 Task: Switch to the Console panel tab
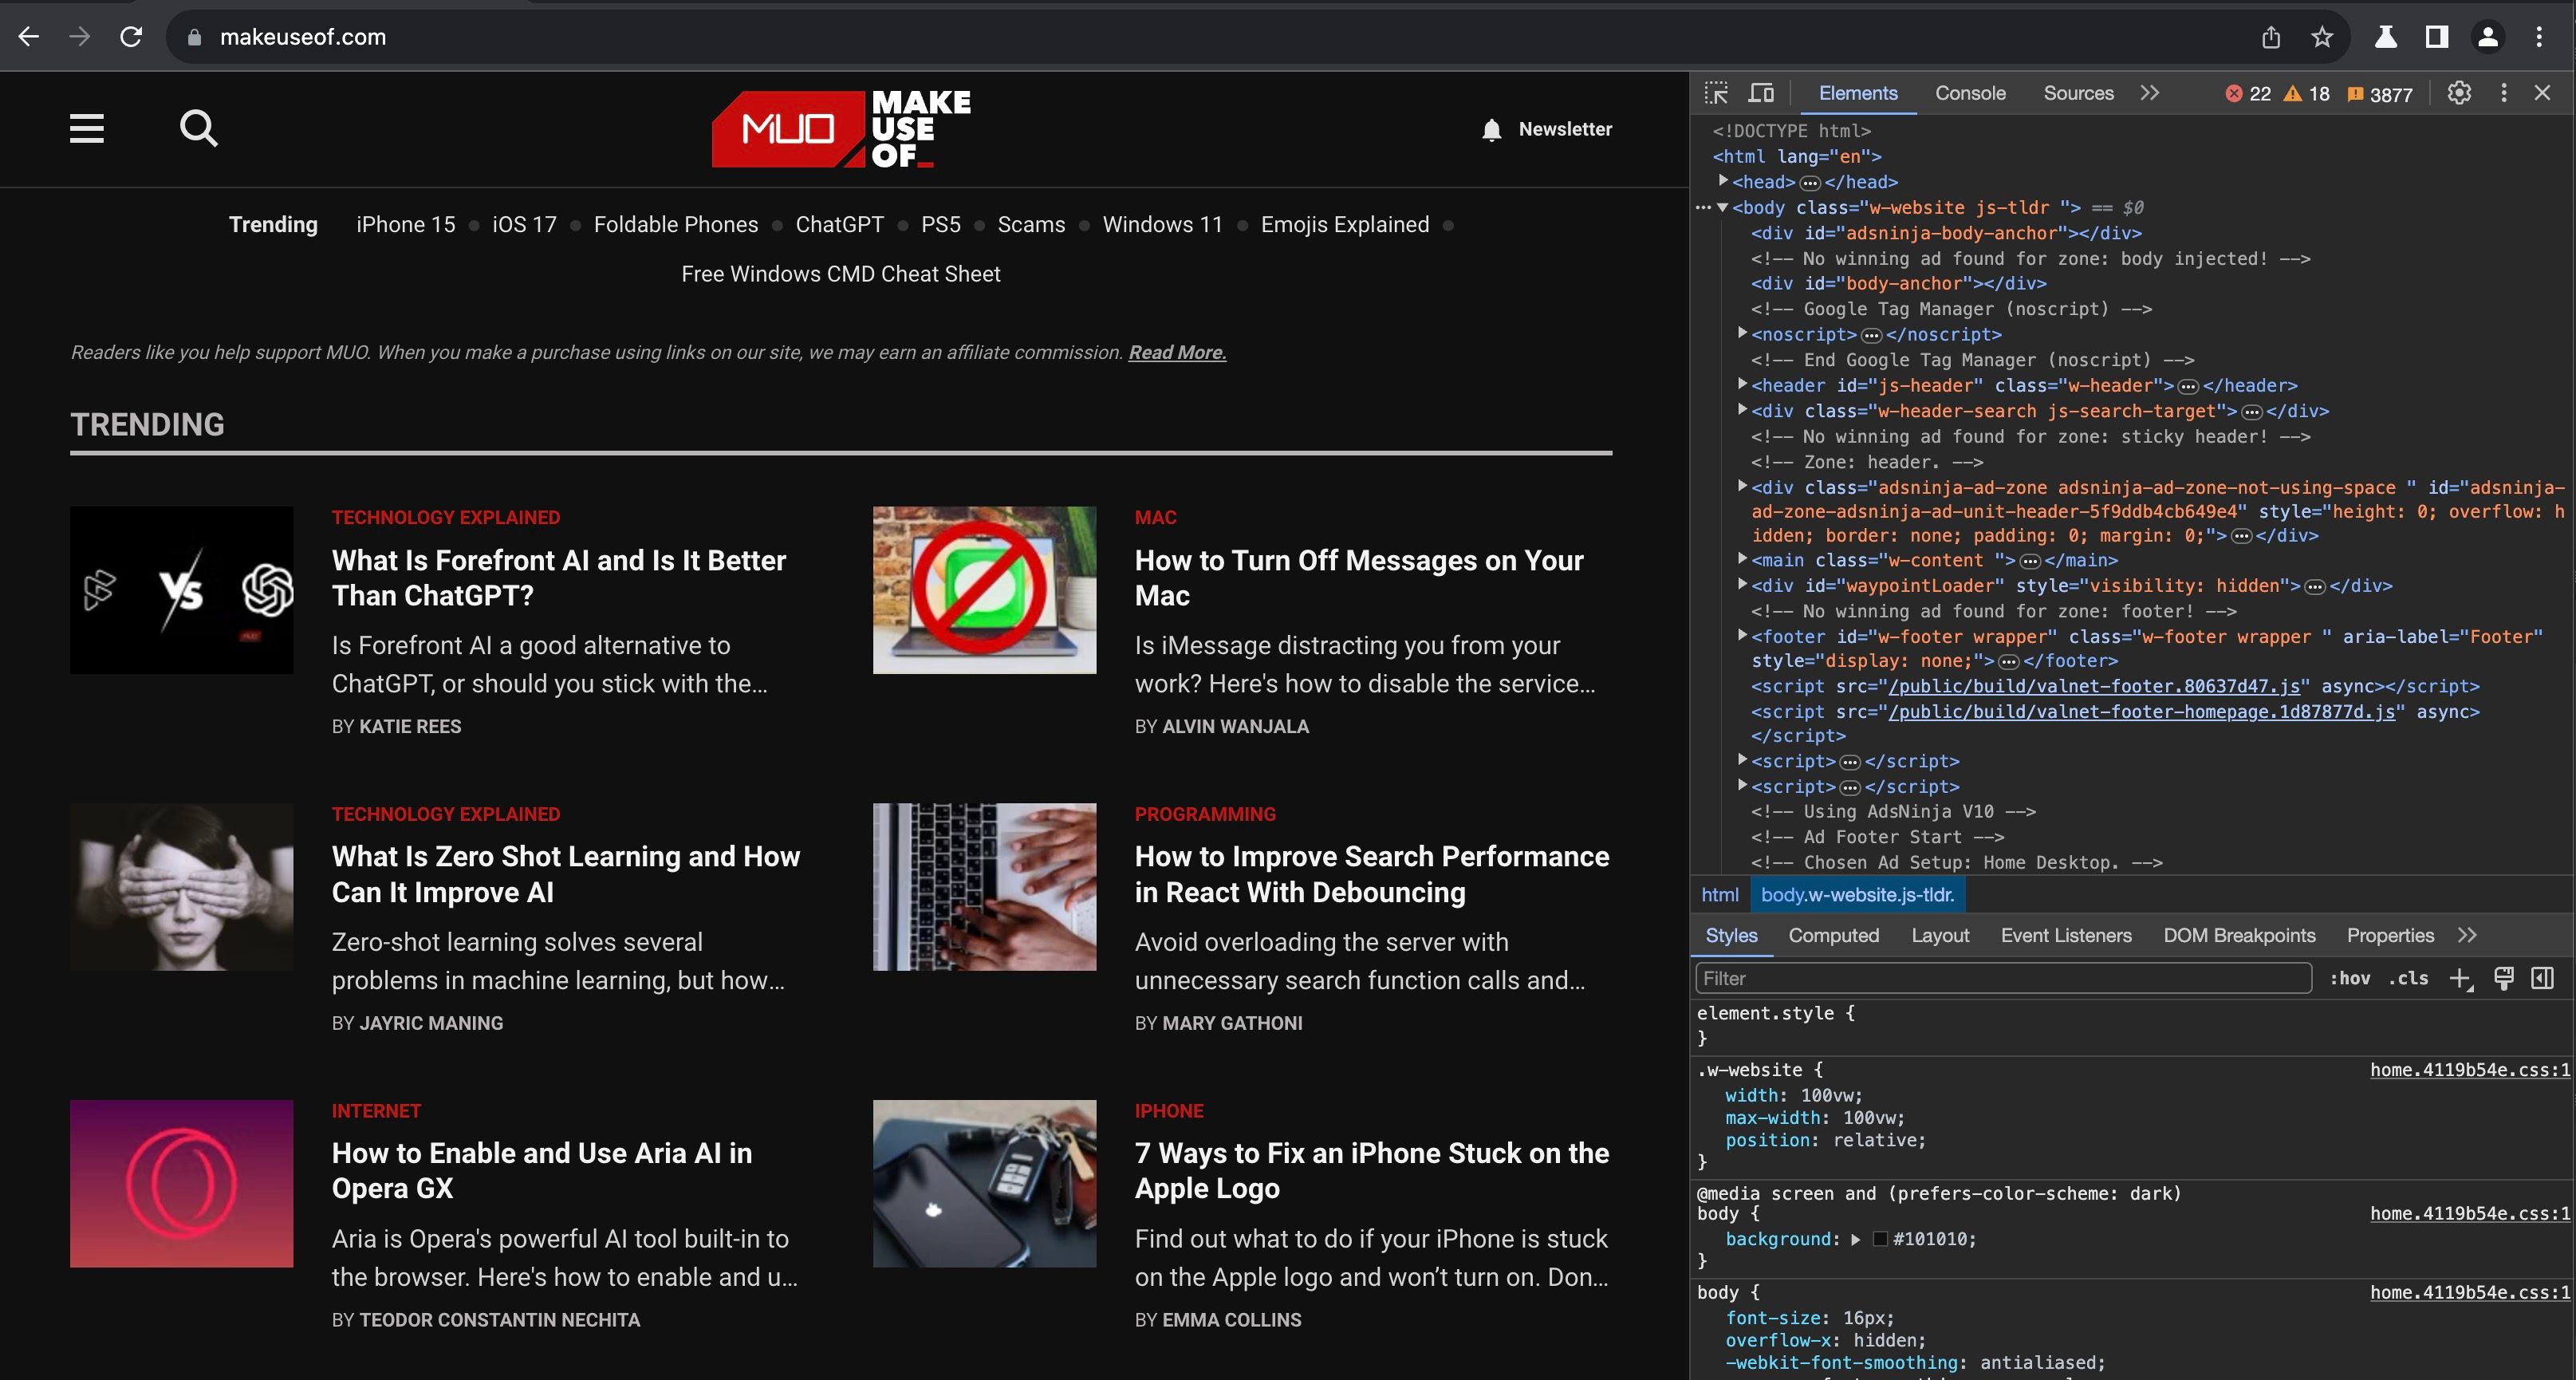[x=1969, y=92]
